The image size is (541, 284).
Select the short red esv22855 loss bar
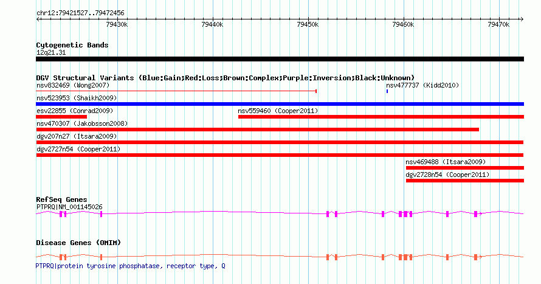tap(61, 117)
